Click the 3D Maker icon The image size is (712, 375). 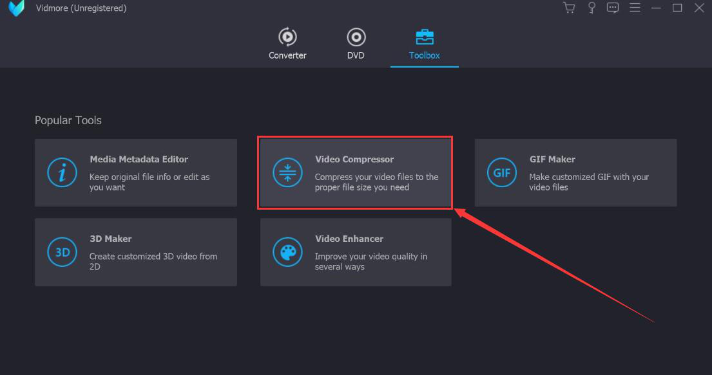click(x=63, y=252)
